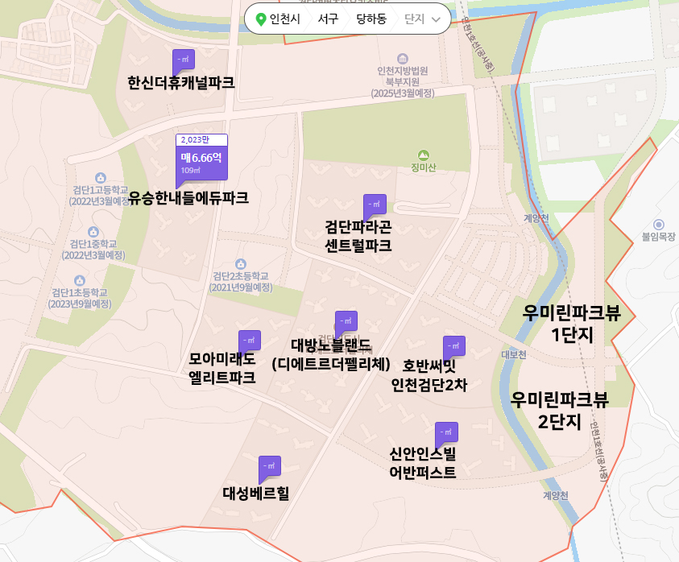Open the 신안인스빌 어반퍼스트 marker
This screenshot has width=679, height=562.
(x=446, y=433)
